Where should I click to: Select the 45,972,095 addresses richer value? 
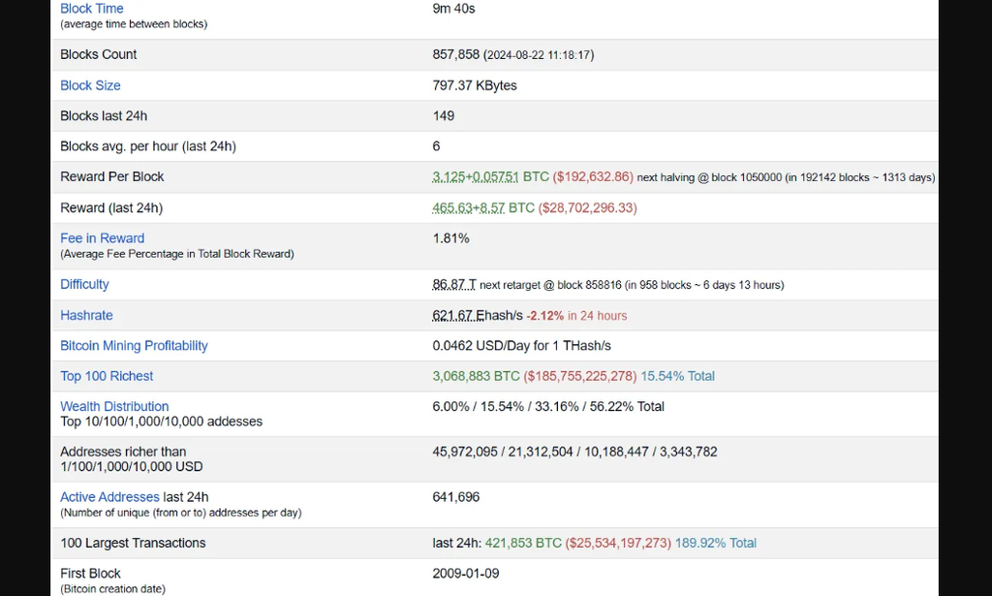tap(465, 452)
